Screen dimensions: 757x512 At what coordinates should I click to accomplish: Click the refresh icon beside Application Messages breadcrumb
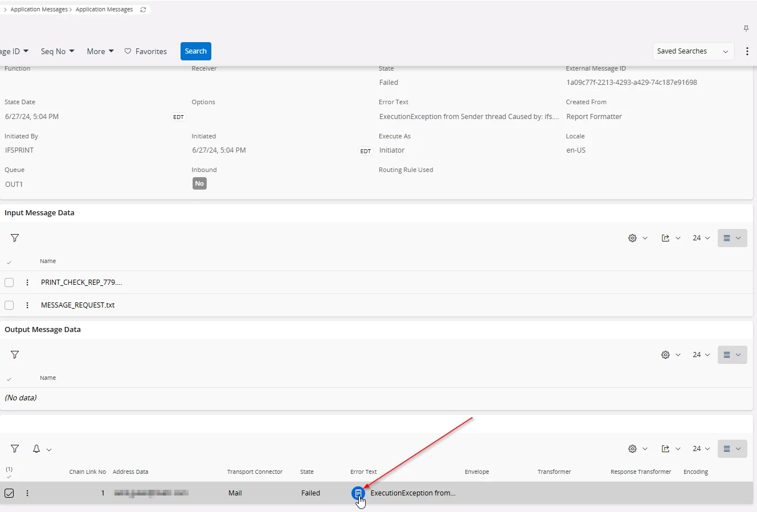143,10
